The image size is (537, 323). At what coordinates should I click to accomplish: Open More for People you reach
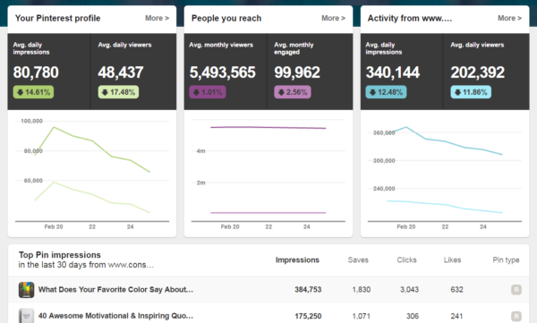pos(333,18)
